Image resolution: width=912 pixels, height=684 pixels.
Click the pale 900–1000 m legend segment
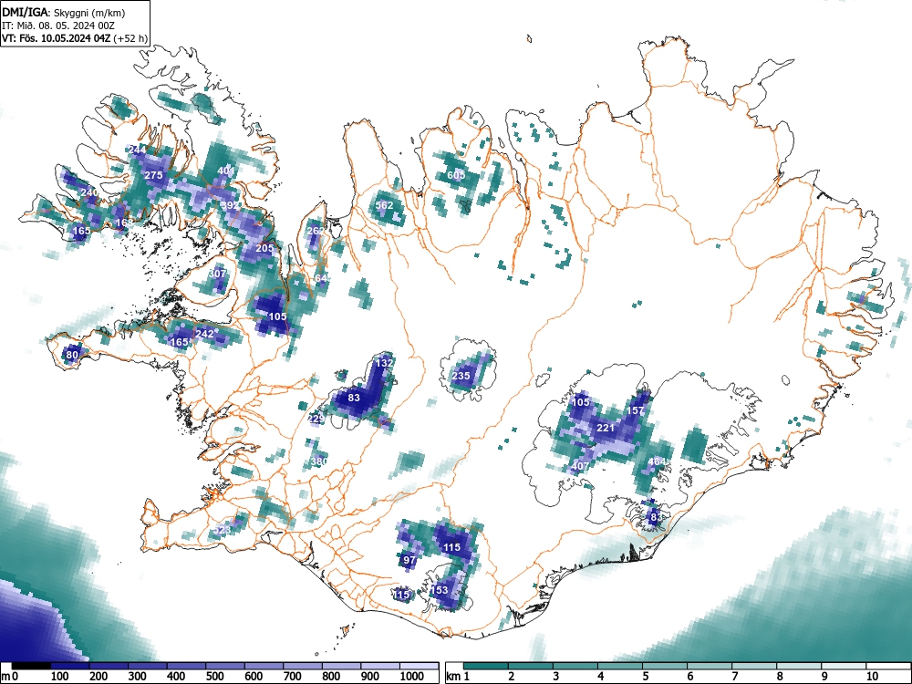pos(380,666)
